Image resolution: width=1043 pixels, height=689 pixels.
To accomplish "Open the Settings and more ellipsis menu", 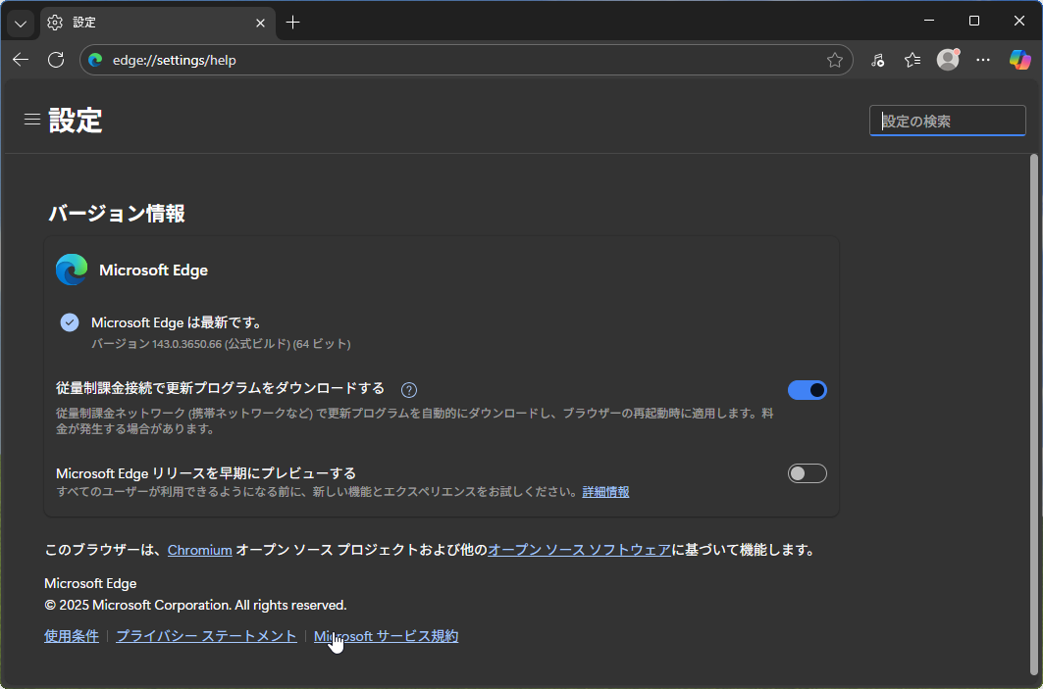I will point(983,60).
